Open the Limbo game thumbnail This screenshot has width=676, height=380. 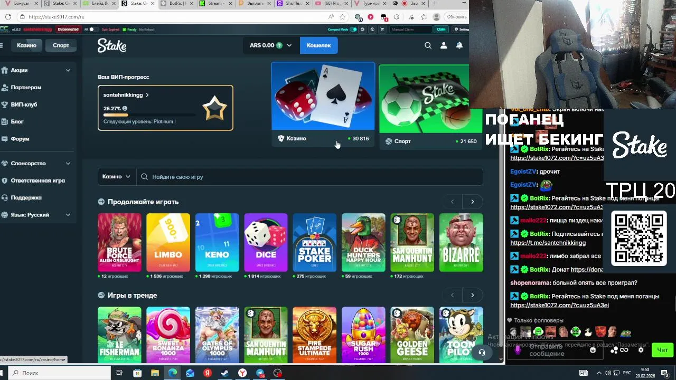pos(168,243)
